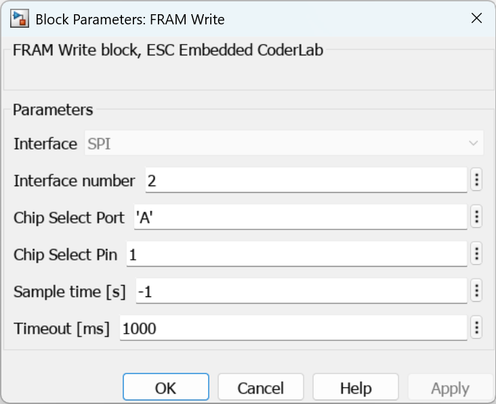
Task: Click the 'Interface number' label
Action: point(75,181)
